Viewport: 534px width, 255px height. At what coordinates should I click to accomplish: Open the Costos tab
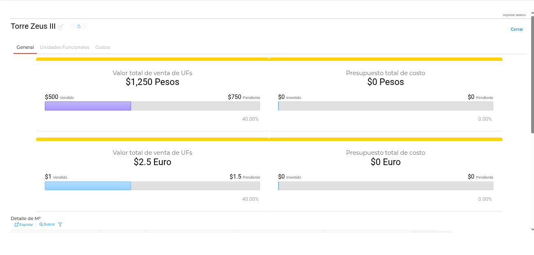103,47
